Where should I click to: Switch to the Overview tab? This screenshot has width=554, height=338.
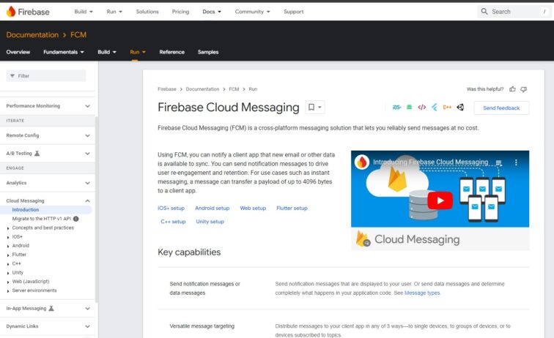tap(18, 52)
